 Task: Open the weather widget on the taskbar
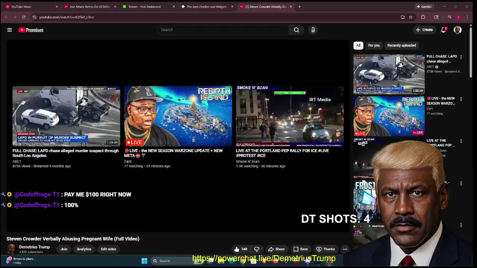20,261
